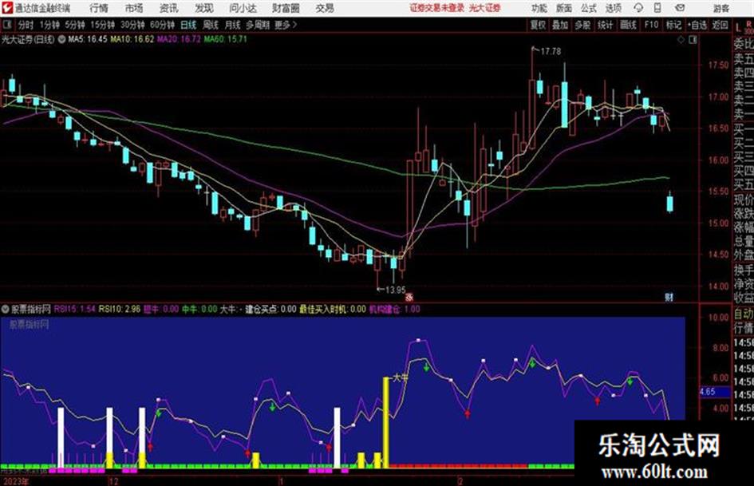Click the red 光大证券 broker link
Image resolution: width=754 pixels, height=486 pixels.
485,8
